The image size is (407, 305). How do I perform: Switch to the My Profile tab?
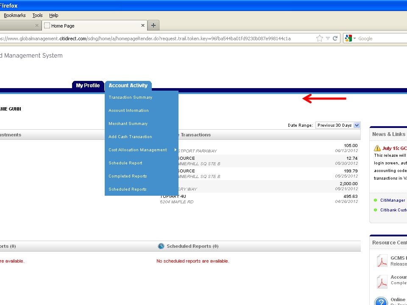[x=88, y=85]
